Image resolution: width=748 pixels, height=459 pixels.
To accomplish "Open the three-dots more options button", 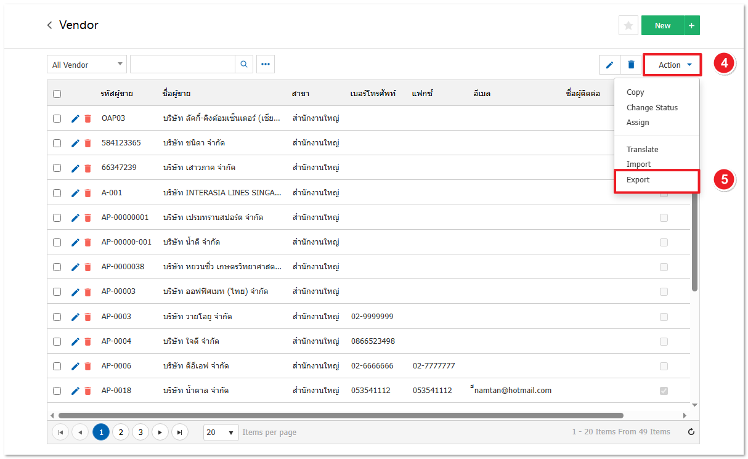I will point(266,64).
